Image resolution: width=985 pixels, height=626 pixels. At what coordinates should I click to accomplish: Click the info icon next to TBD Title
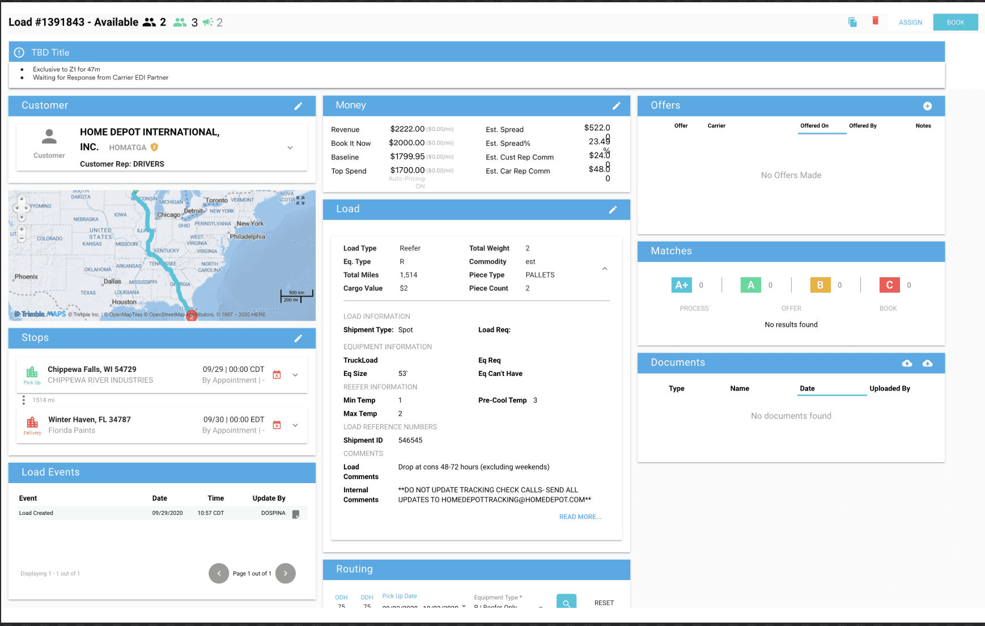tap(19, 52)
